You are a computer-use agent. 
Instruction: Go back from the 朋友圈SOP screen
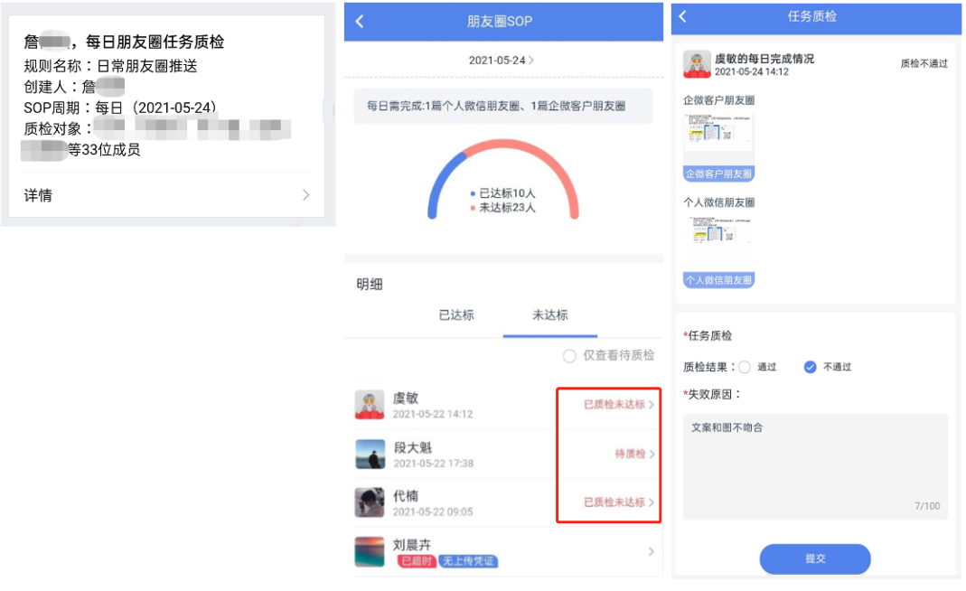point(360,22)
